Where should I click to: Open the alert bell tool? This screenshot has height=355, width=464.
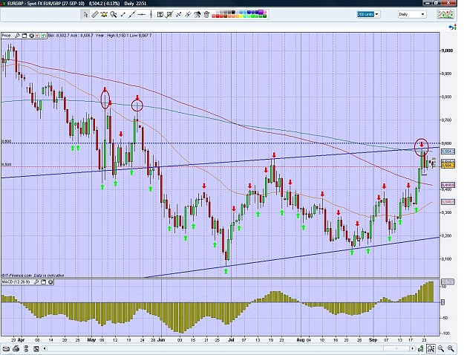[104, 14]
